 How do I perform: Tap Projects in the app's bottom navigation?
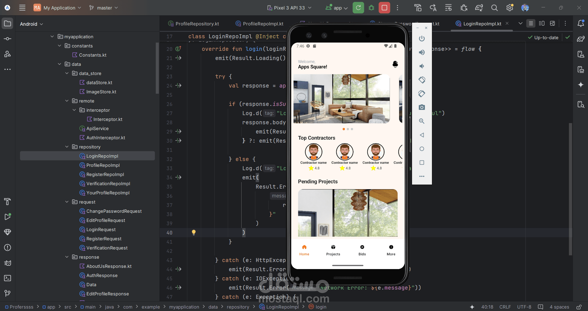333,250
